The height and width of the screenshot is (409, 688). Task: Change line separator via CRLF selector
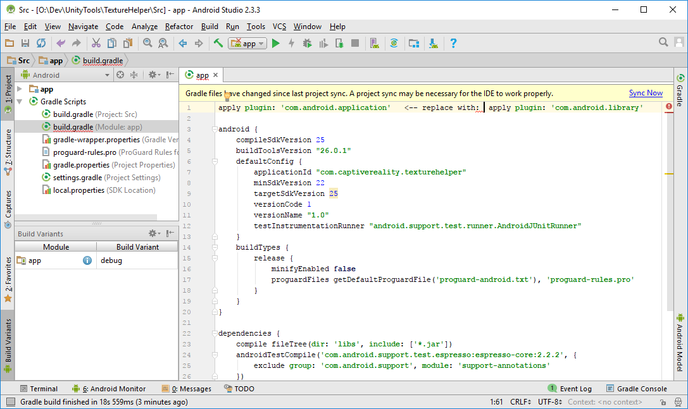[520, 402]
